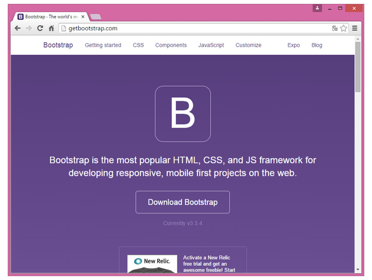Click the translate page icon in address bar
This screenshot has width=372, height=280.
point(335,29)
